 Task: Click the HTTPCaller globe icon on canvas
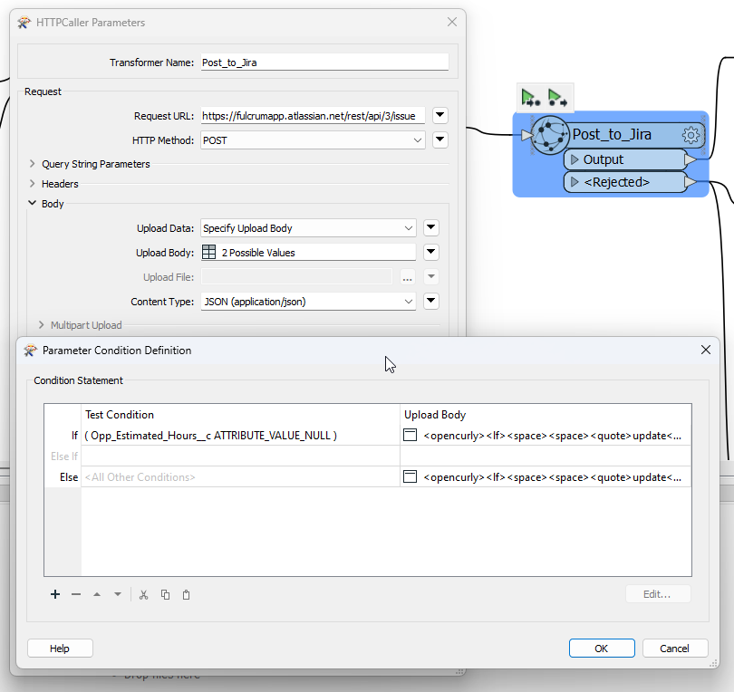[550, 135]
